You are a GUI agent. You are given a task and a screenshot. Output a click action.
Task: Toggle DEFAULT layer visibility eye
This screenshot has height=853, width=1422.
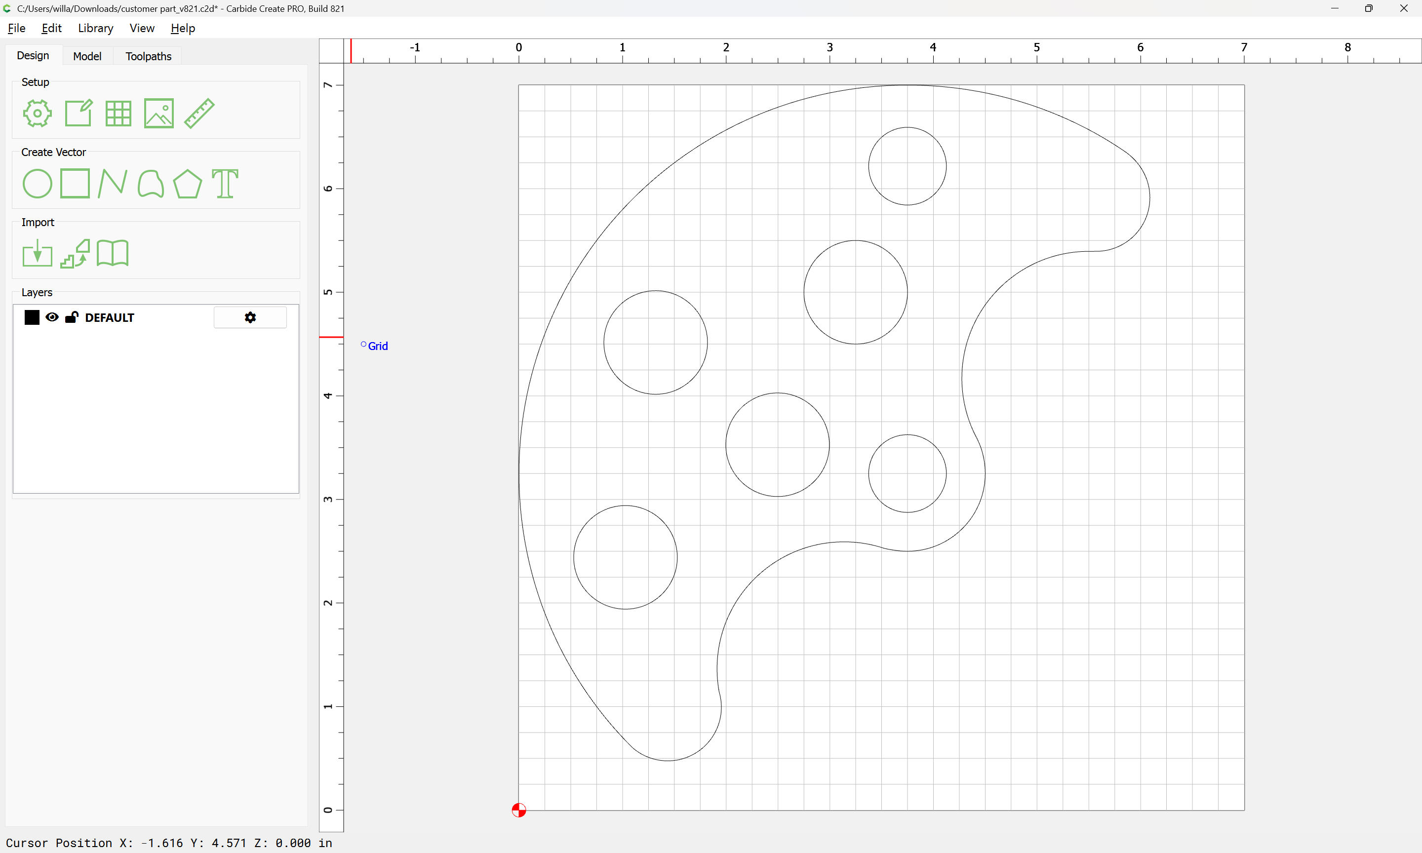pos(52,317)
